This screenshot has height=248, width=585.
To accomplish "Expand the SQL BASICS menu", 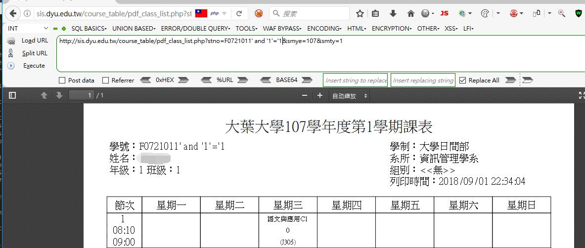I will [x=89, y=28].
